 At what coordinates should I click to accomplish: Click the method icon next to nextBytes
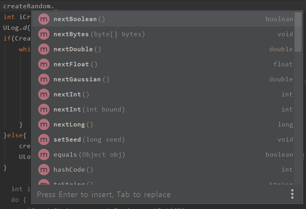click(44, 34)
